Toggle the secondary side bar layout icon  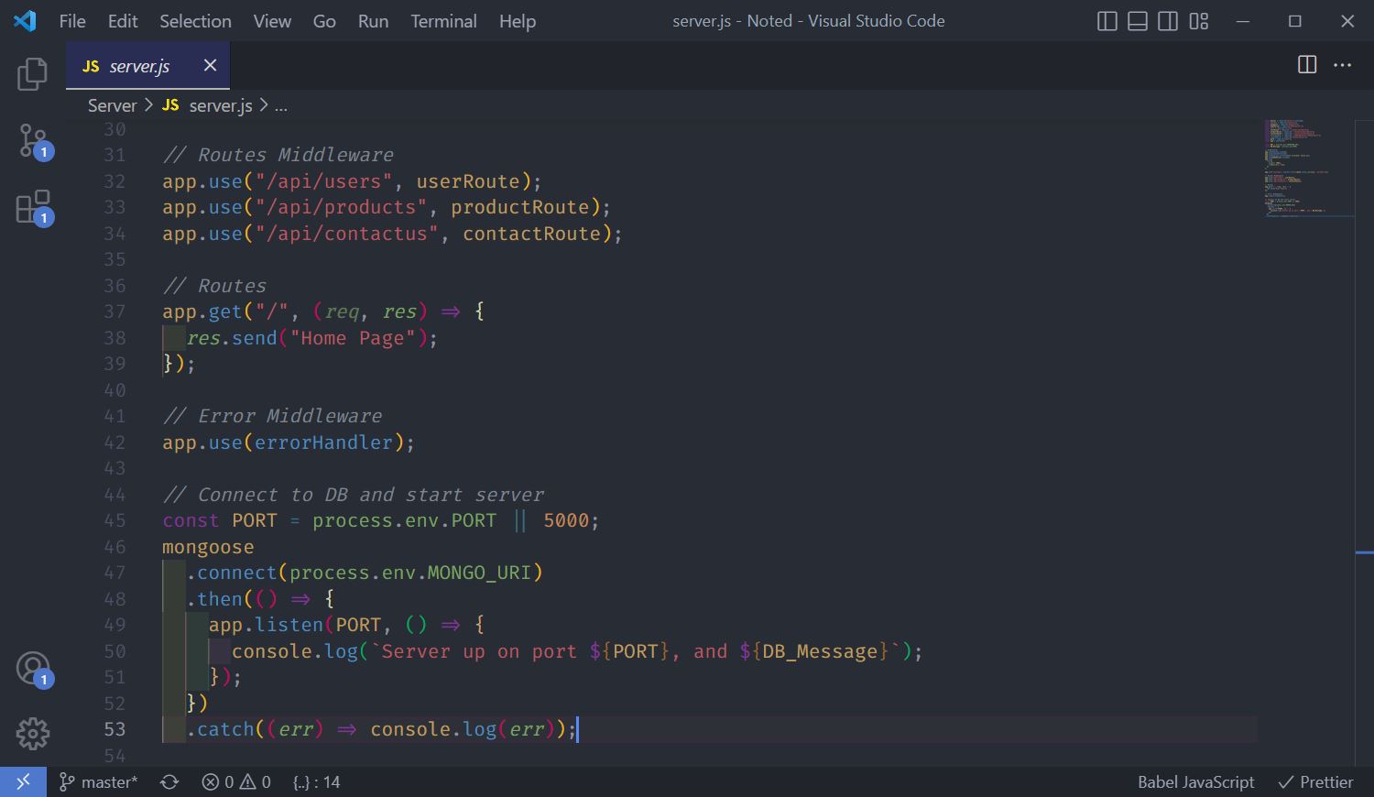(x=1168, y=21)
